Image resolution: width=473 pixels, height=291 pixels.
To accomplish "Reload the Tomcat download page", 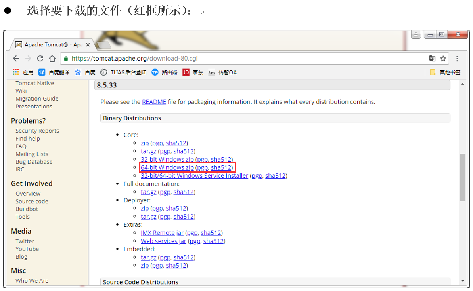I will 40,59.
